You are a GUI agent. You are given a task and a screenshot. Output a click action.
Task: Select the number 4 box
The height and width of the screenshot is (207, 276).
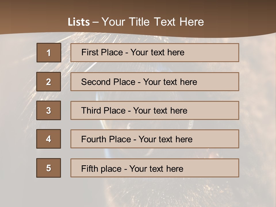49,139
